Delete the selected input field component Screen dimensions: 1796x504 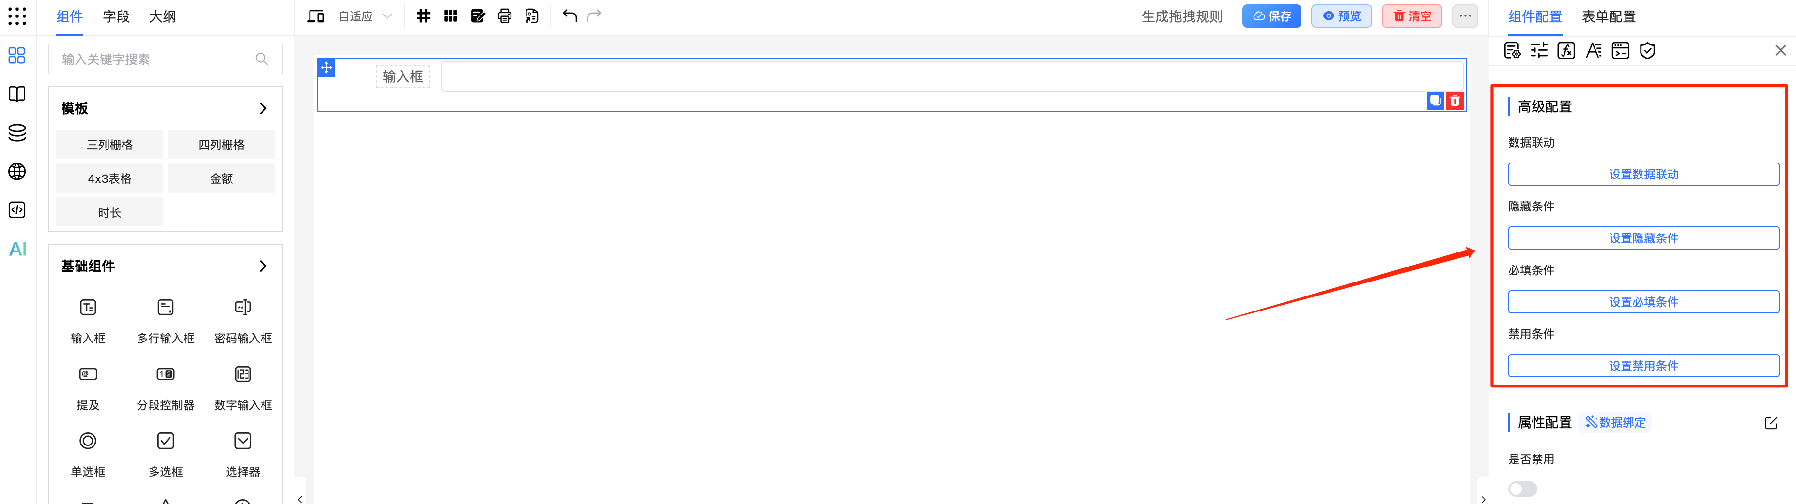tap(1455, 101)
